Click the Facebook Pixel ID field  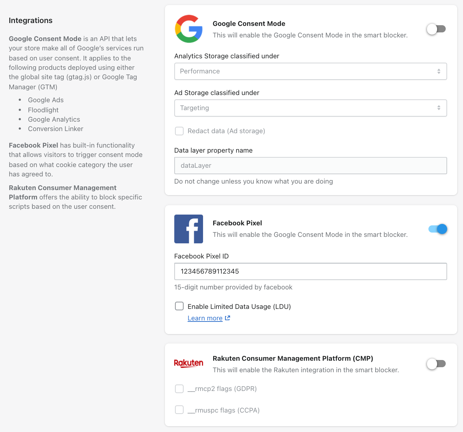[x=310, y=271]
